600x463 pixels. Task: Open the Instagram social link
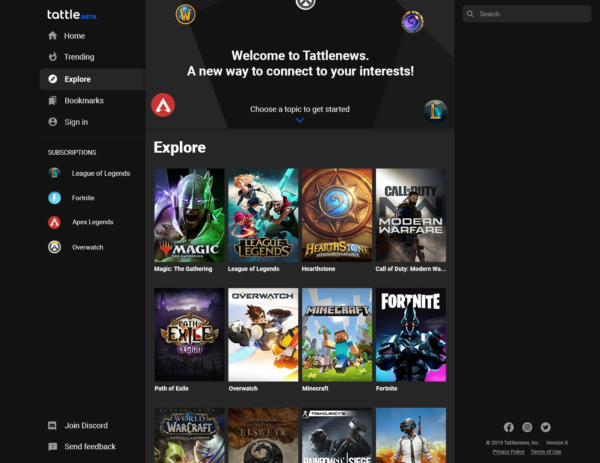click(527, 427)
